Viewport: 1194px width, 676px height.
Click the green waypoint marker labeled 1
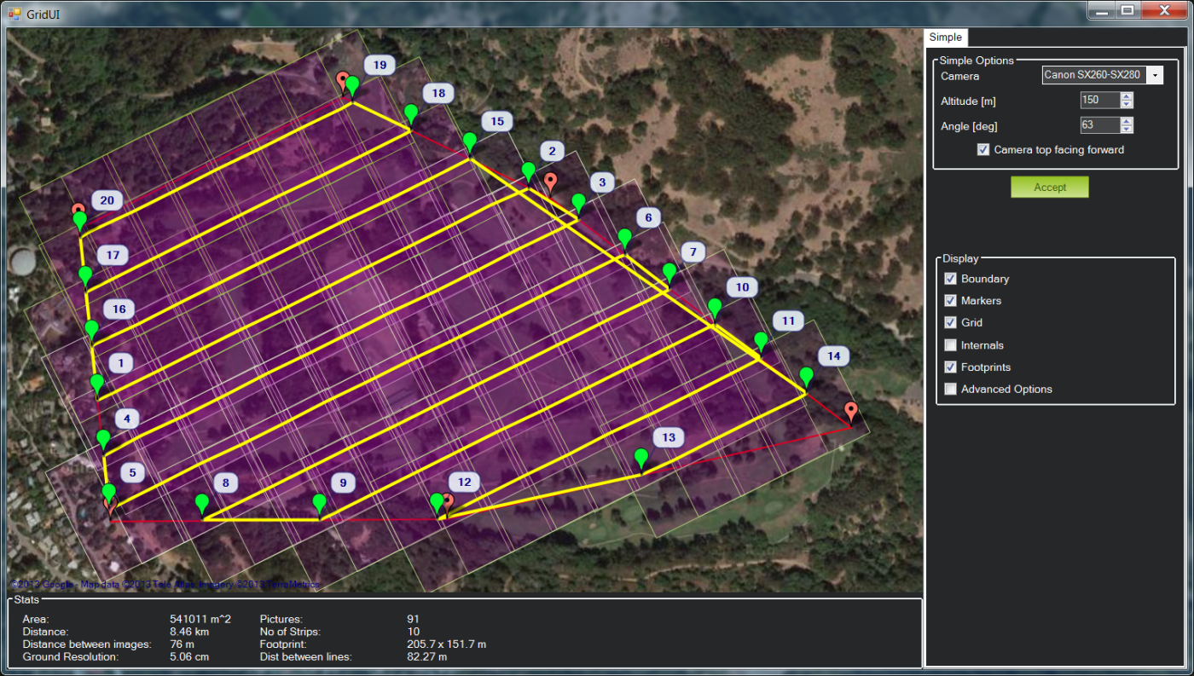[x=97, y=386]
